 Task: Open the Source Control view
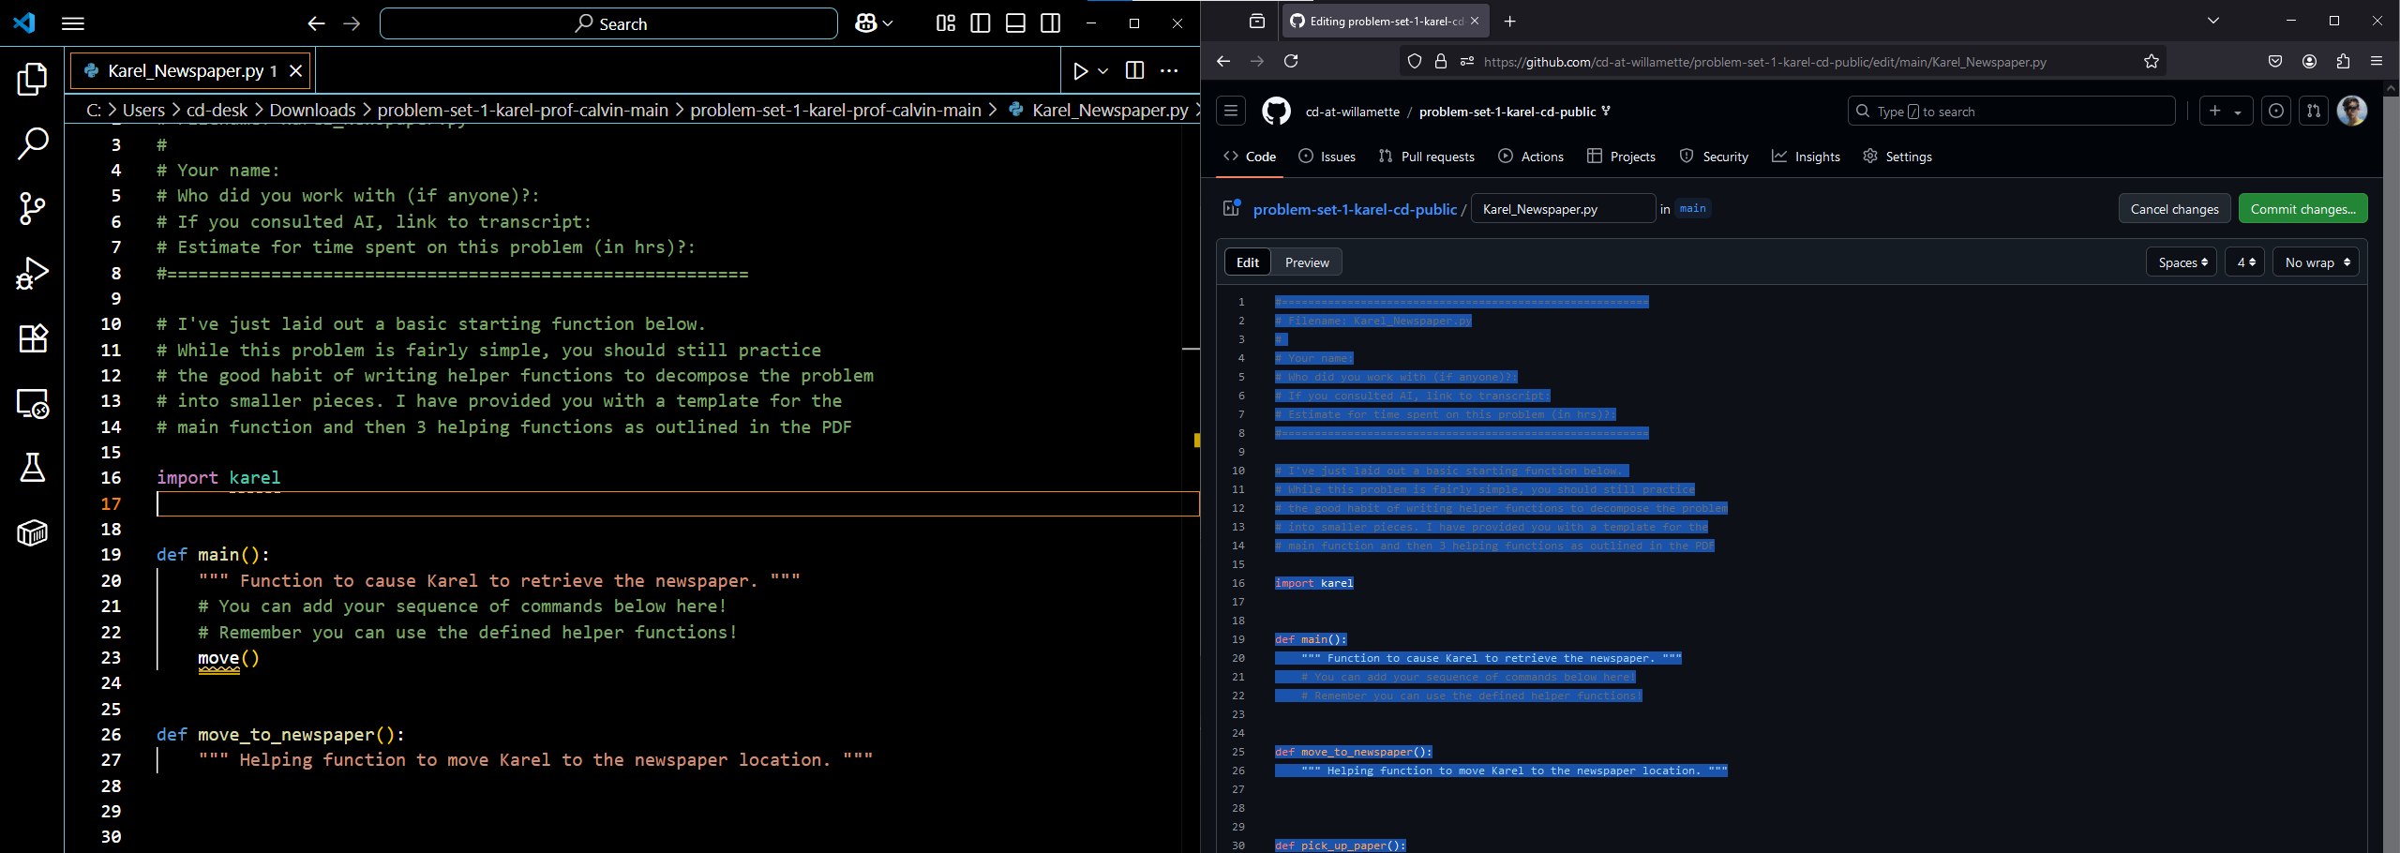tap(32, 208)
